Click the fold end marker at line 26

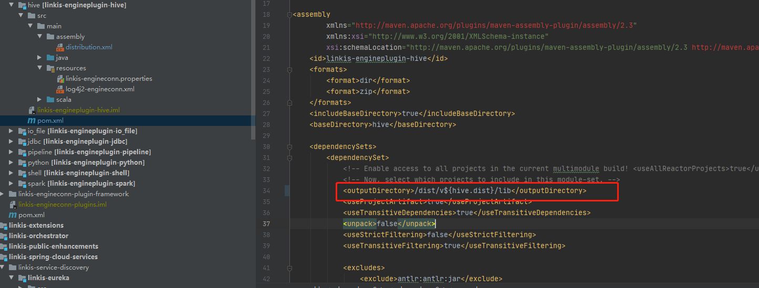pos(289,102)
